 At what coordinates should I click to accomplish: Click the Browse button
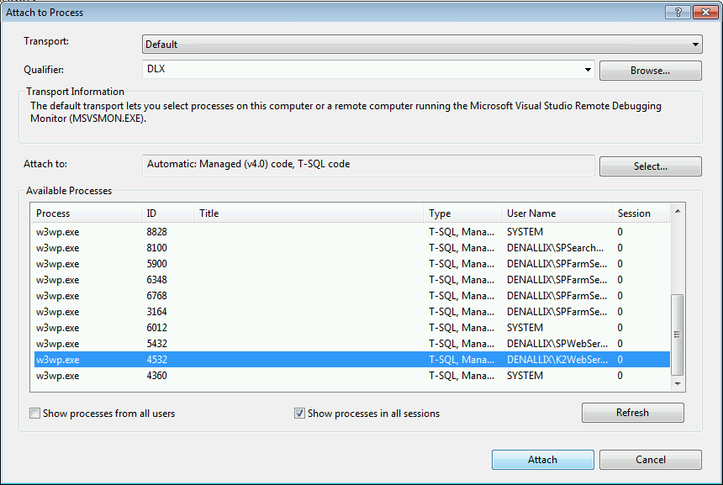coord(650,71)
